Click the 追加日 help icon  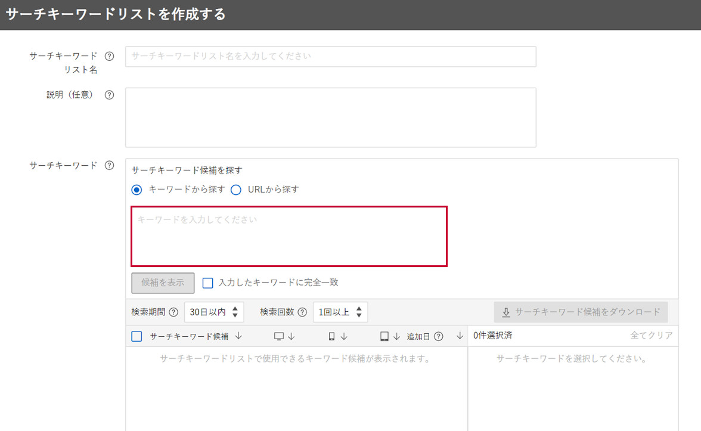439,336
